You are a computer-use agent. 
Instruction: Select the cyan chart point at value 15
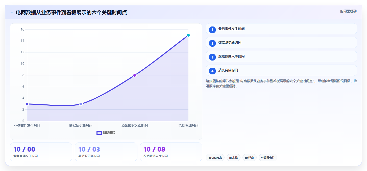tap(188, 35)
